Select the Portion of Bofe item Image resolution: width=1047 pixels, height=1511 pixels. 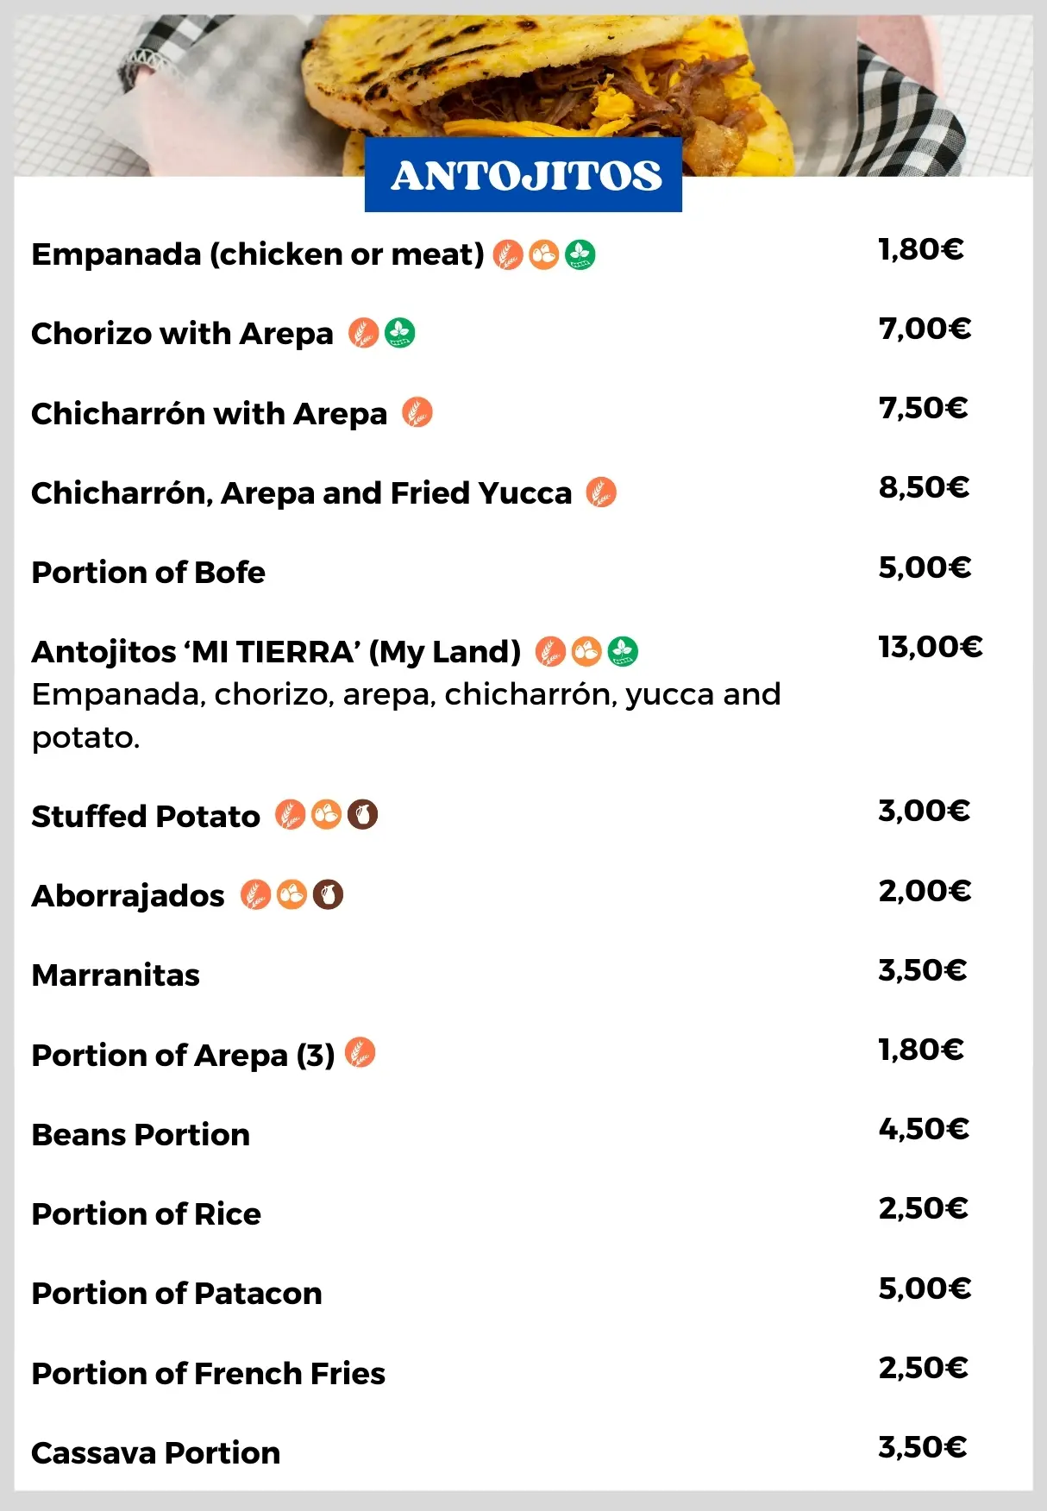point(148,573)
